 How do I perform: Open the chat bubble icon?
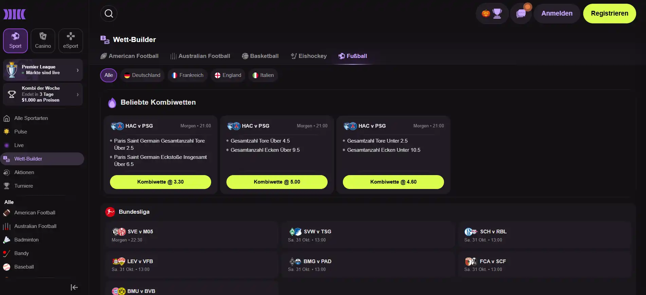tap(521, 14)
